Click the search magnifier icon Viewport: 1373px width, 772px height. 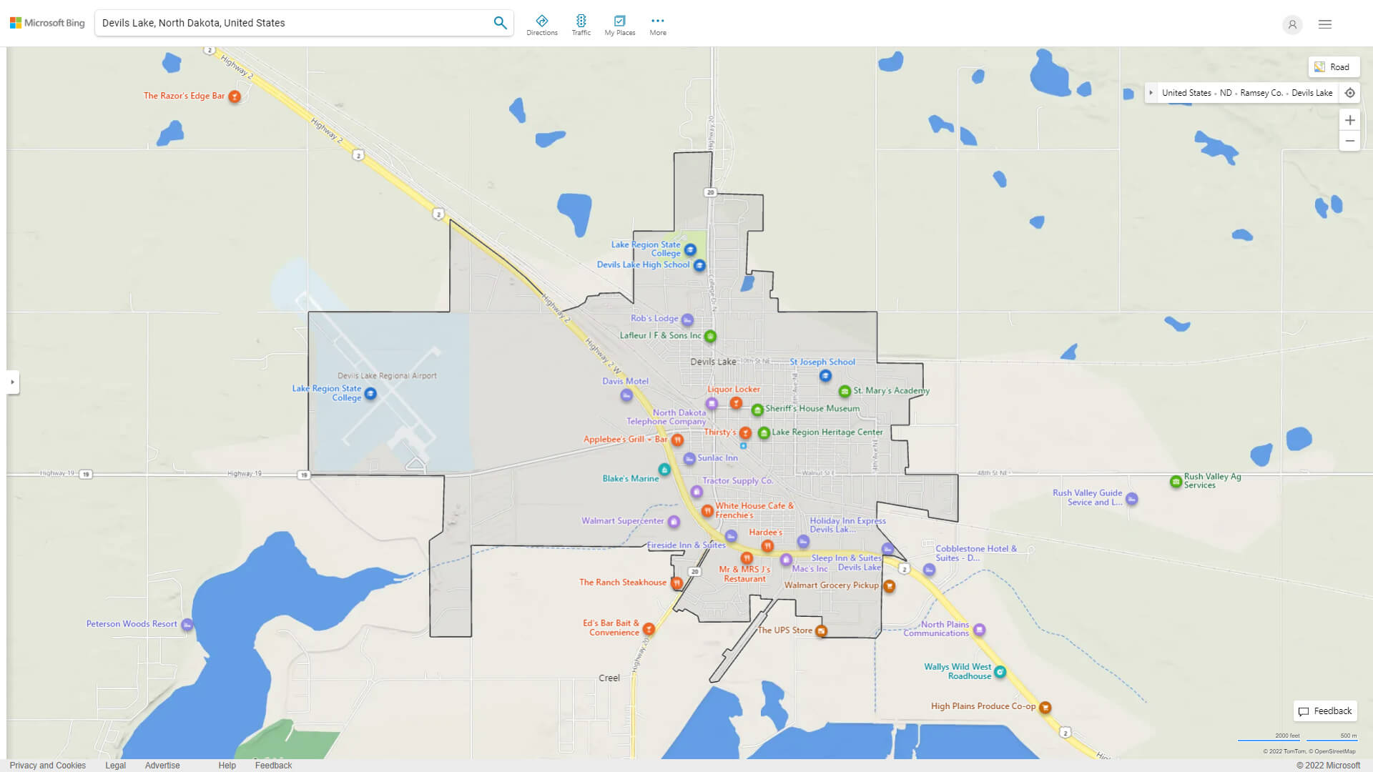(500, 23)
